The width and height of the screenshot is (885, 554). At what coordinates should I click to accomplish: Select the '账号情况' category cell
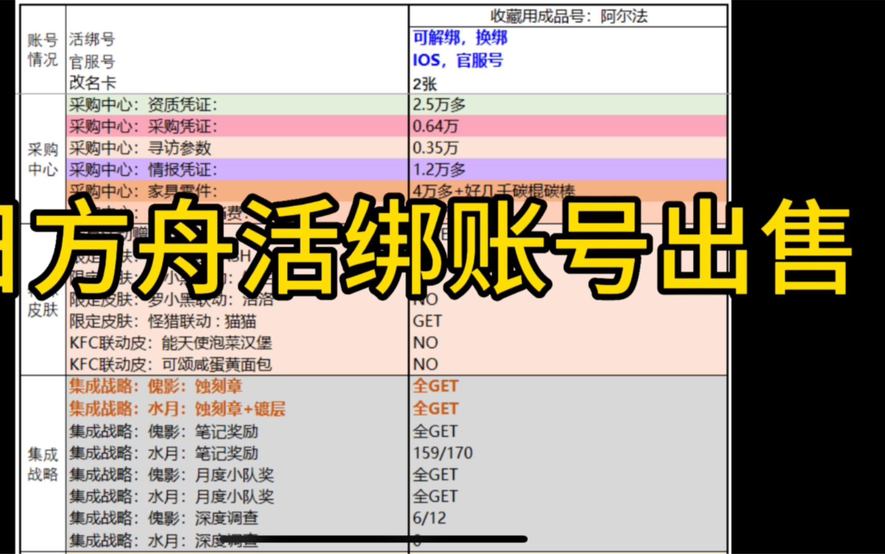coord(42,50)
